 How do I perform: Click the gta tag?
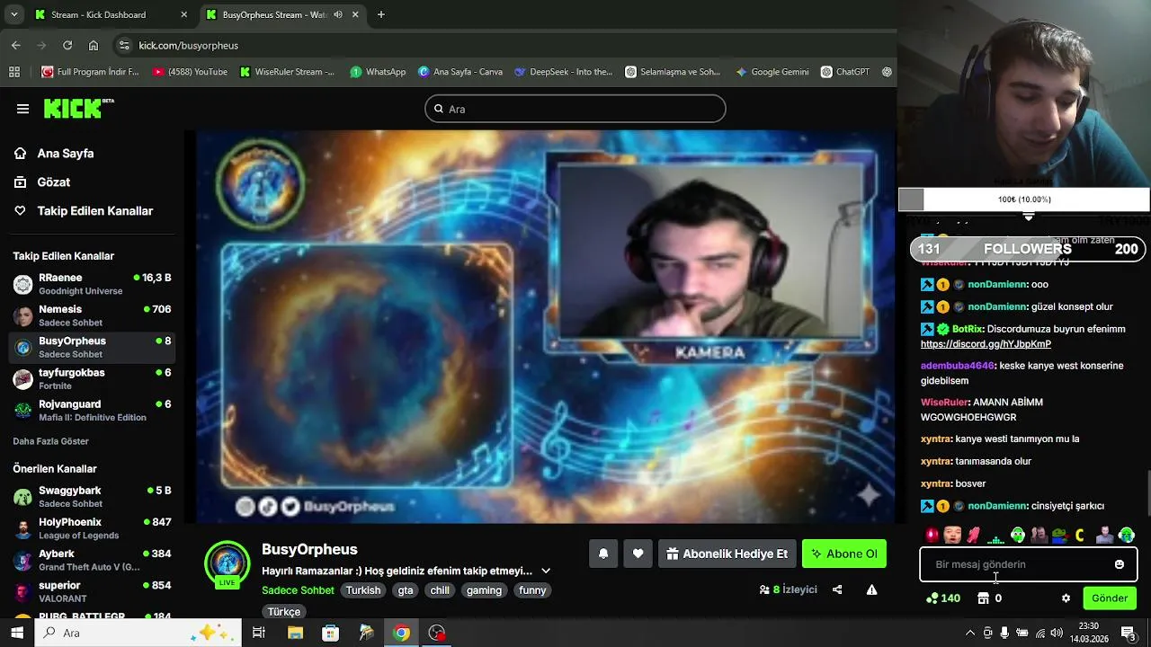(406, 590)
